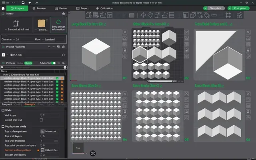Viewport: 256px width, 160px height.
Task: Open Project Filaments settings gear
Action: [x=63, y=47]
